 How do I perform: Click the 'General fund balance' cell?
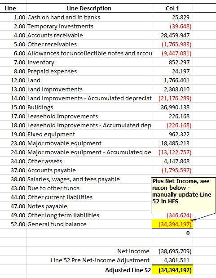point(89,224)
